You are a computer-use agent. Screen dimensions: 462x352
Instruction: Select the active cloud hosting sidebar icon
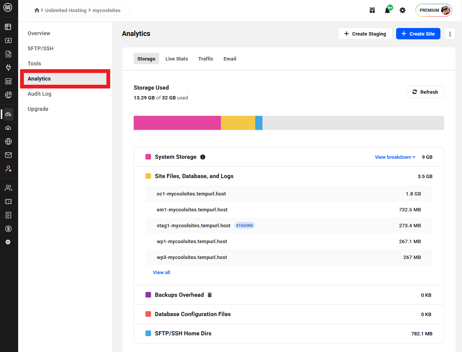pos(8,114)
